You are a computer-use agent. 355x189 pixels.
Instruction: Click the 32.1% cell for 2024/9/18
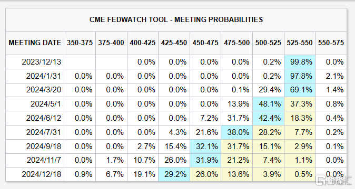[x=205, y=146]
